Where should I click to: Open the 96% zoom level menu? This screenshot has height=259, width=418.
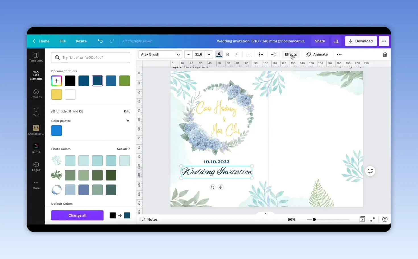tap(291, 219)
